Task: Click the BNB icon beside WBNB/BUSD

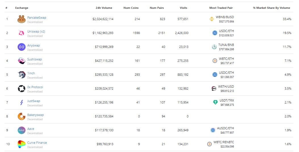Action: click(x=212, y=19)
